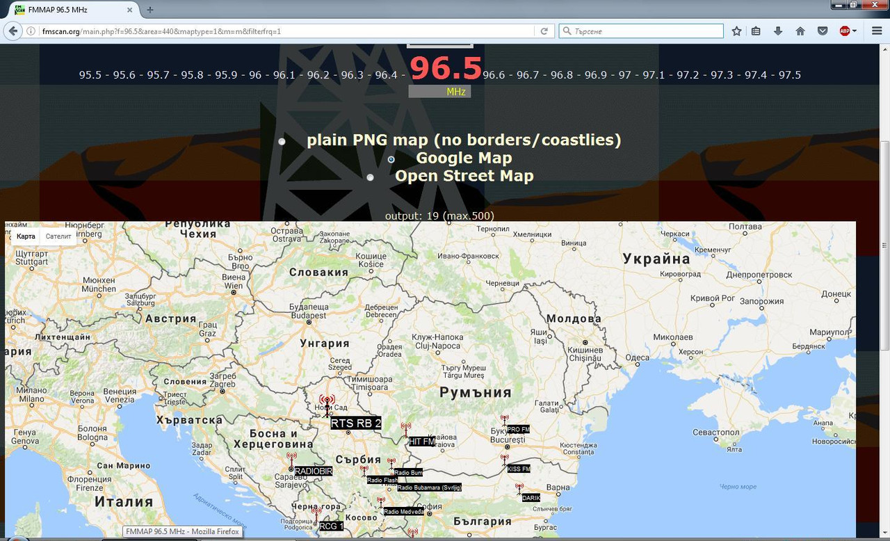Click the Radio Medveđa transmitter tower icon
The width and height of the screenshot is (890, 541).
pyautogui.click(x=381, y=503)
